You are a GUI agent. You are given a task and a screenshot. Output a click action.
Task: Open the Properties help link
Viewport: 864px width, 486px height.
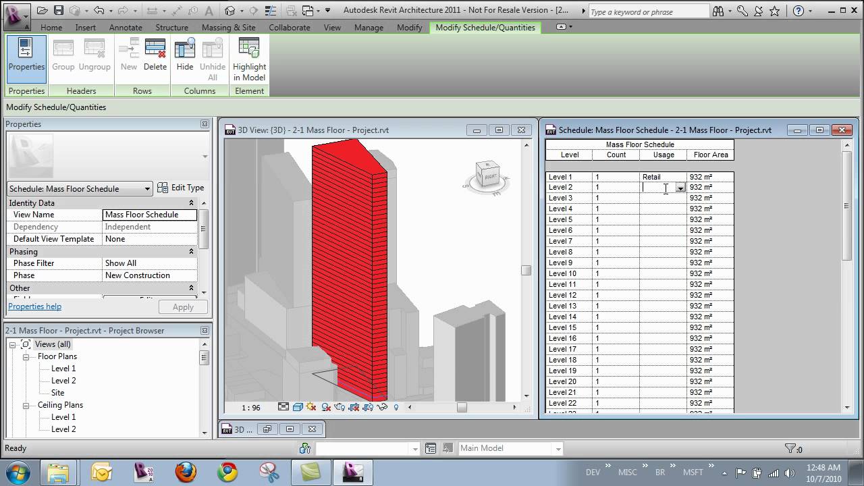pos(34,306)
